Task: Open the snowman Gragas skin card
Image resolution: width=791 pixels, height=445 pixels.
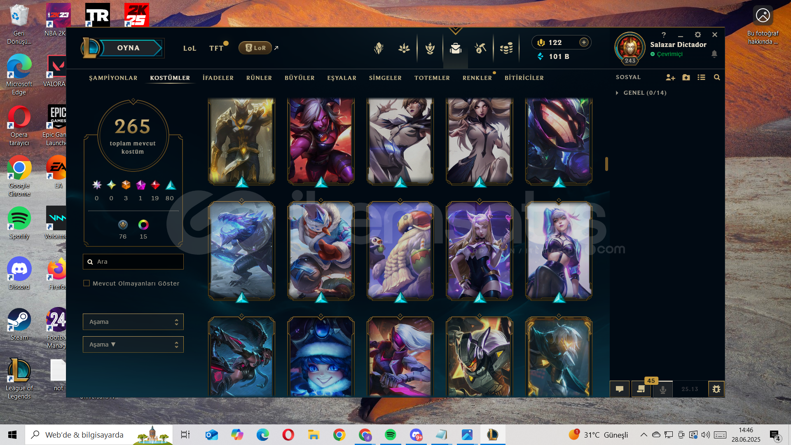Action: (321, 251)
